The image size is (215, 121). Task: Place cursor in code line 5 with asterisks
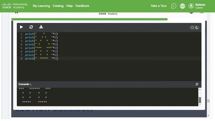coord(41,48)
